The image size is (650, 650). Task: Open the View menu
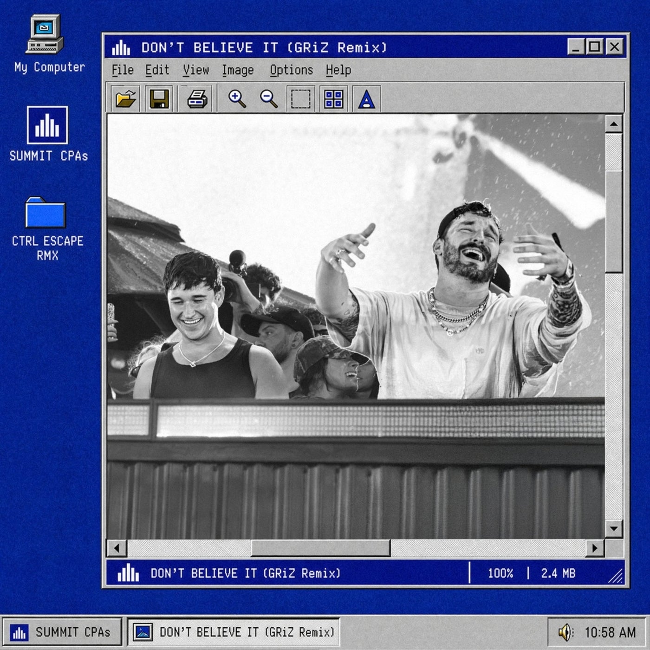[195, 70]
